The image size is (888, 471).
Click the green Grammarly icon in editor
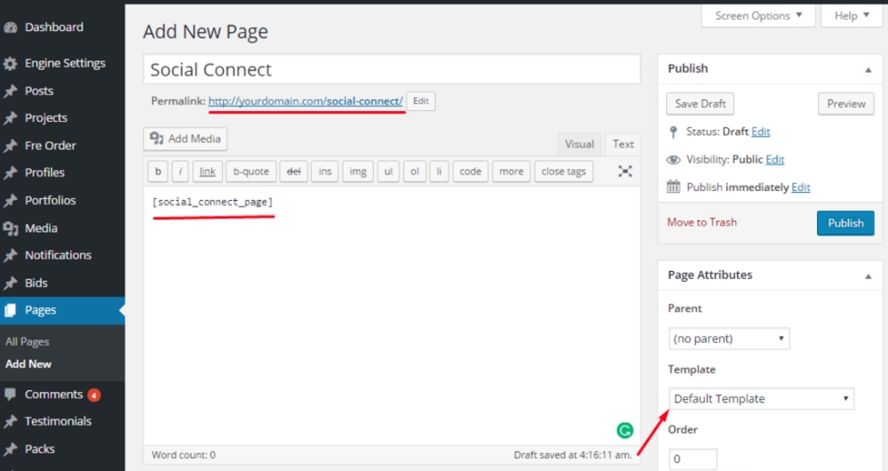pos(625,431)
